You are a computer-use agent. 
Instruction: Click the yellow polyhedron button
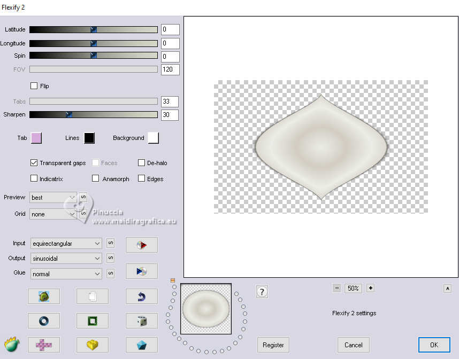(x=93, y=345)
